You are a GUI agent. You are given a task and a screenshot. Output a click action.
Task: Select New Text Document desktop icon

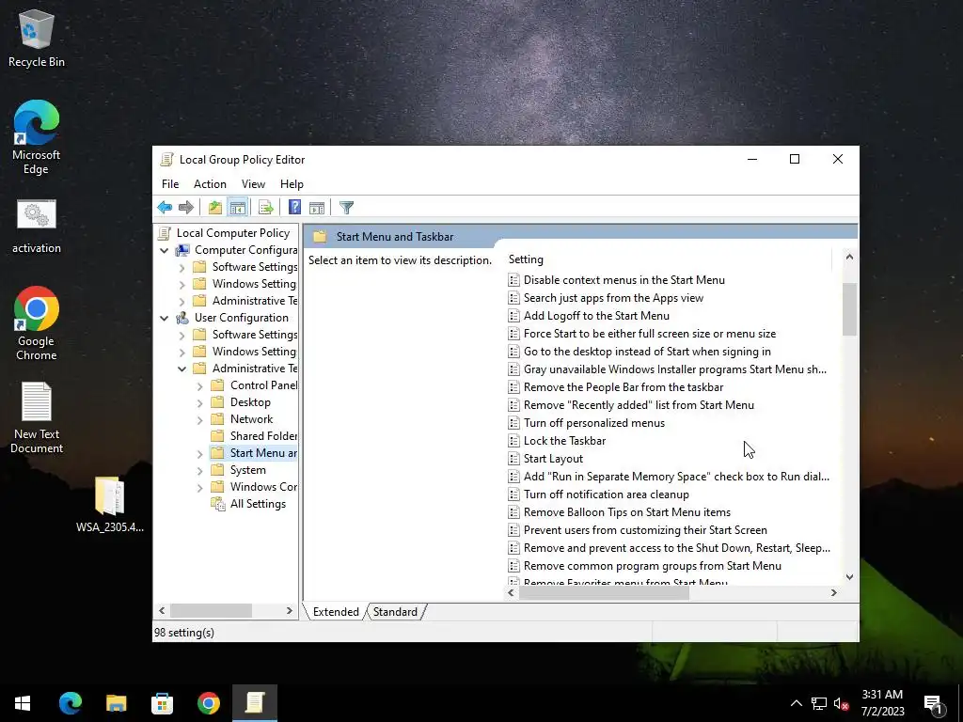pyautogui.click(x=37, y=417)
